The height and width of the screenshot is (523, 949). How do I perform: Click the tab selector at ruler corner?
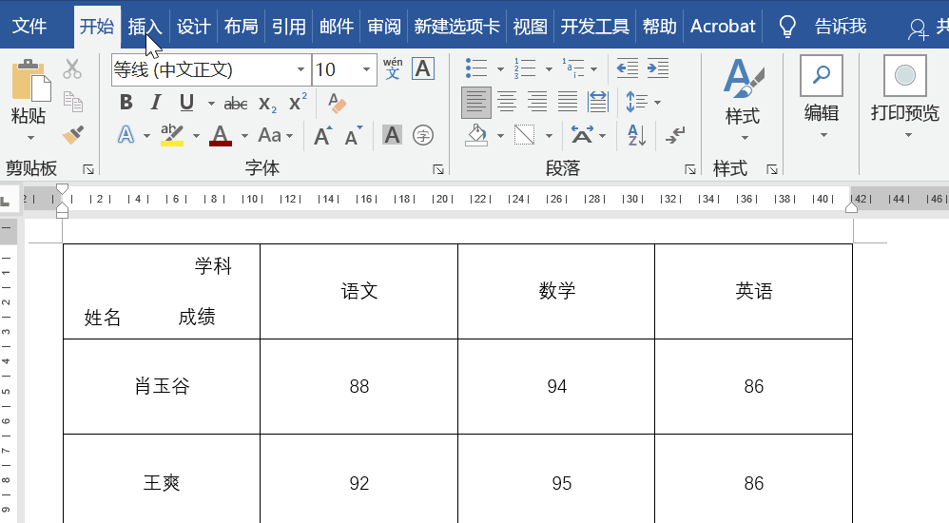tap(6, 201)
